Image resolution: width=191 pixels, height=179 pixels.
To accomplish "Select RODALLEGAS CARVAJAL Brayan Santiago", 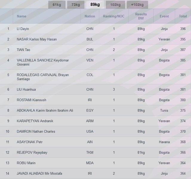I will [x=43, y=77].
